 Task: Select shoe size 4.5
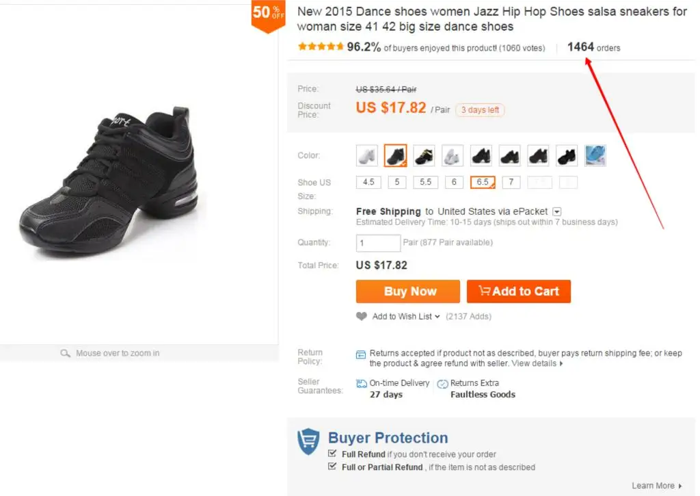(368, 182)
